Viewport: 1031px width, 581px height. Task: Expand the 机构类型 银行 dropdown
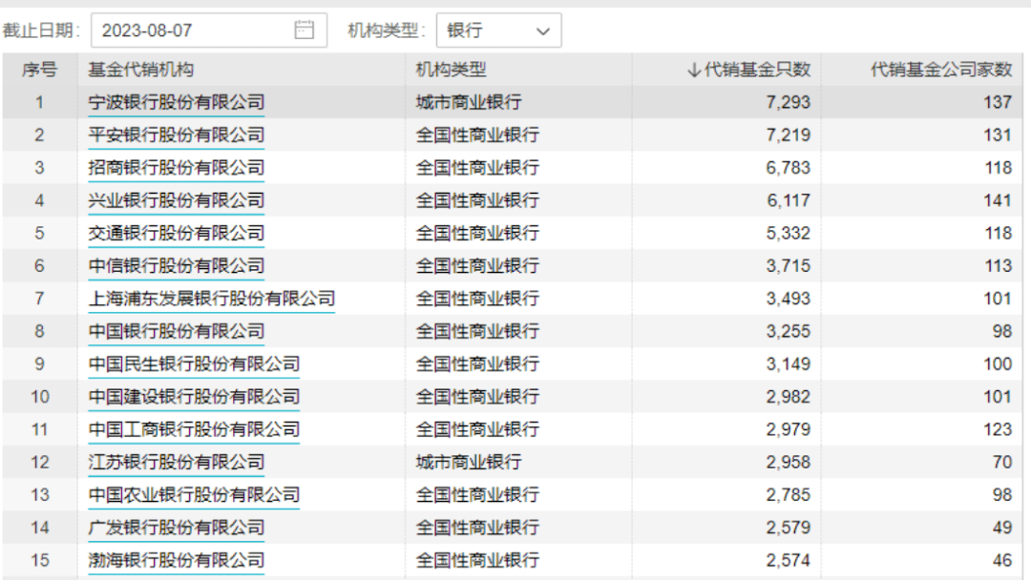point(498,31)
